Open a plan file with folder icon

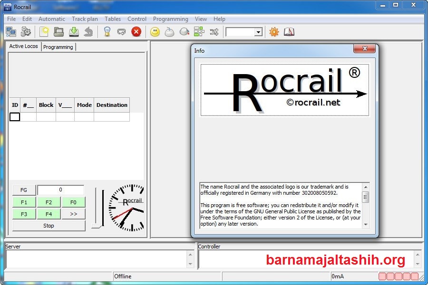tap(58, 32)
